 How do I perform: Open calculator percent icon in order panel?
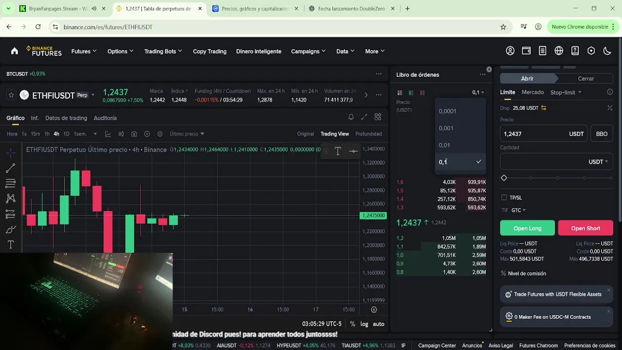pos(610,108)
